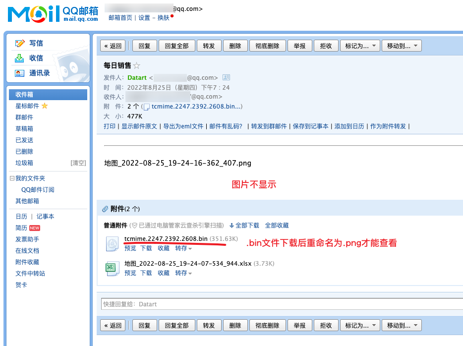The height and width of the screenshot is (346, 463).
Task: Click 清空 next to 垃圾箱
Action: (x=78, y=163)
